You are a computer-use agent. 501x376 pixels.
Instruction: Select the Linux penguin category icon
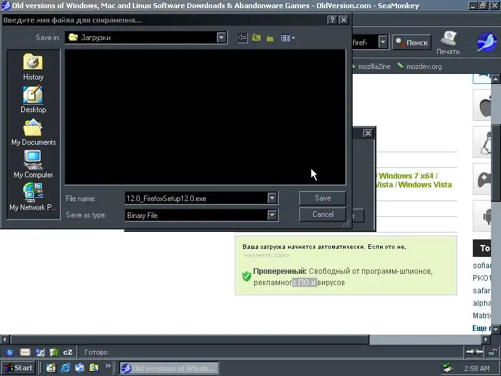tap(482, 142)
